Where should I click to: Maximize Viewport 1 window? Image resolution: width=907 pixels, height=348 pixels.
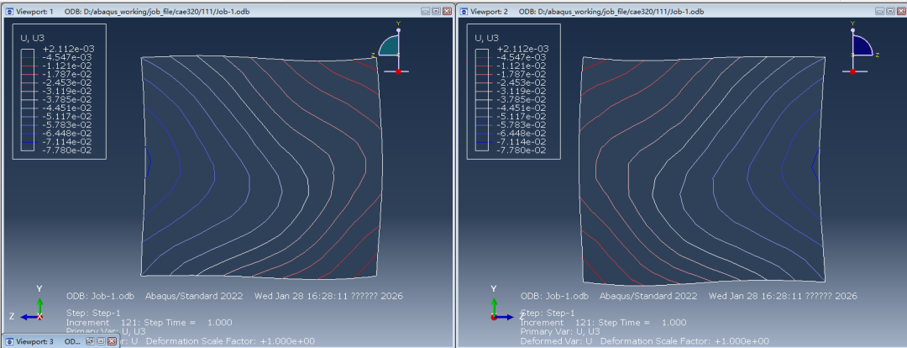pyautogui.click(x=436, y=11)
